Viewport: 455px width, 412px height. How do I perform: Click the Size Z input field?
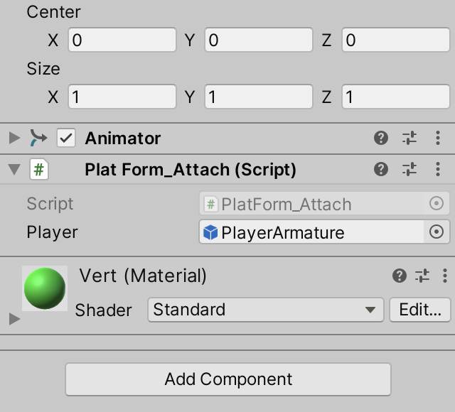click(x=395, y=96)
